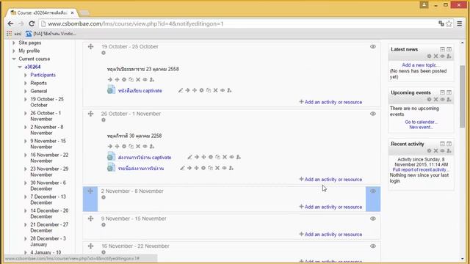Hide the captivate resource in 26 October section
This screenshot has height=264, width=470.
click(232, 157)
